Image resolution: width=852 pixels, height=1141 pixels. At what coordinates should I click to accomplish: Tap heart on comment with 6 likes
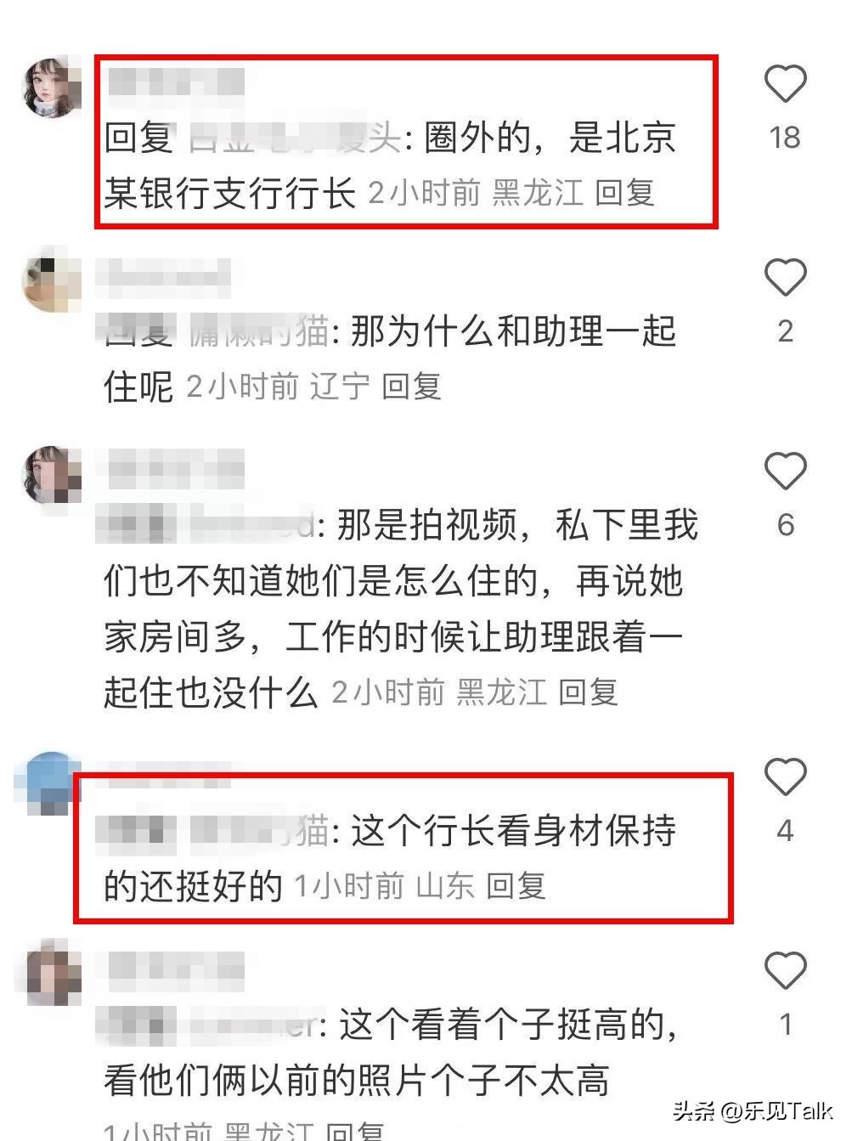(785, 471)
